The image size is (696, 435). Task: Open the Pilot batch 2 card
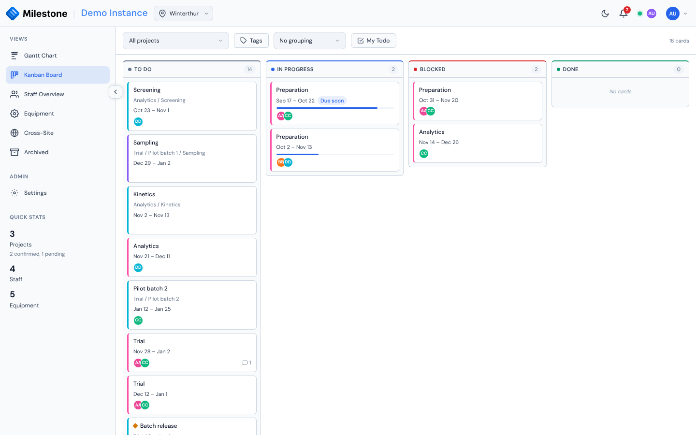coord(192,305)
